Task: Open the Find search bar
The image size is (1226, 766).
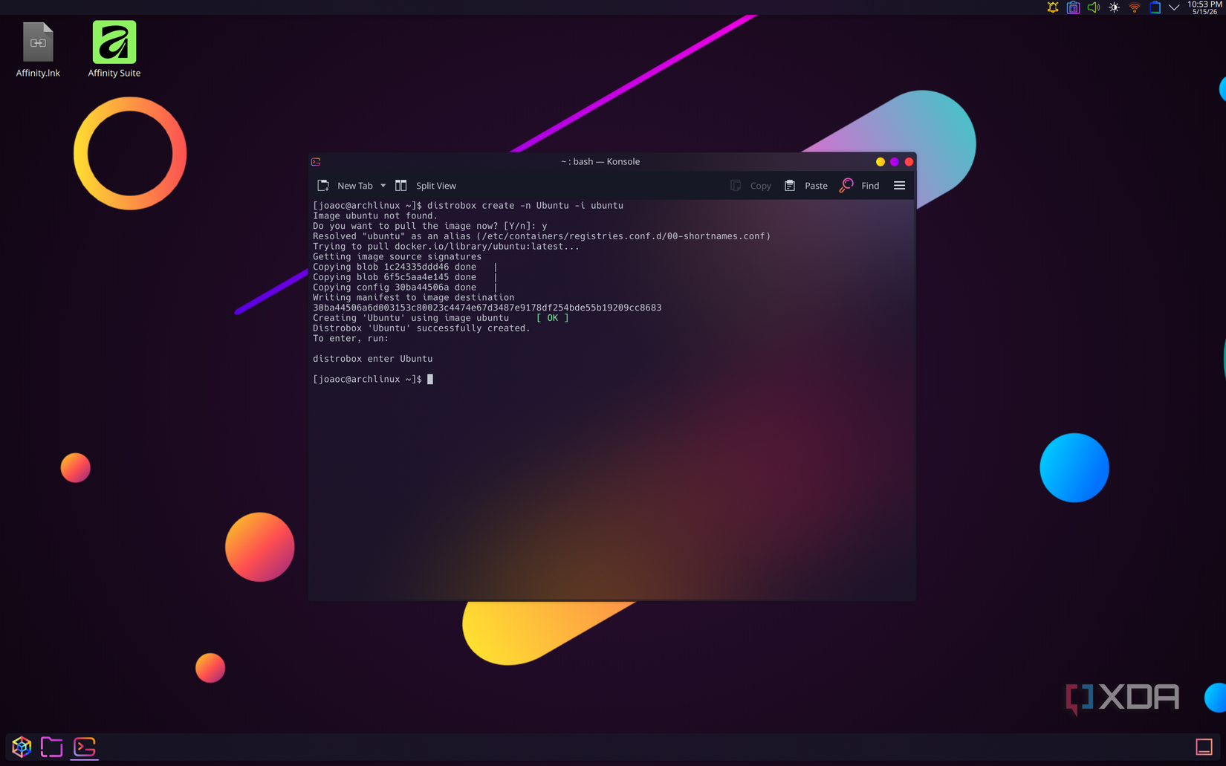Action: pyautogui.click(x=860, y=186)
